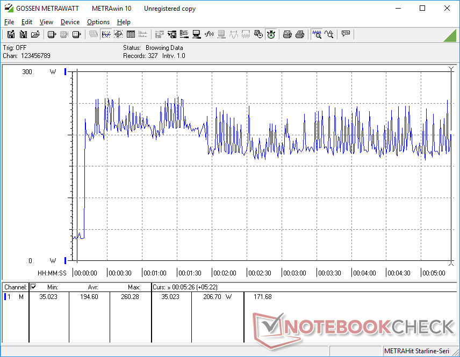This screenshot has width=460, height=357.
Task: Open the monitor display settings icon
Action: [x=197, y=34]
